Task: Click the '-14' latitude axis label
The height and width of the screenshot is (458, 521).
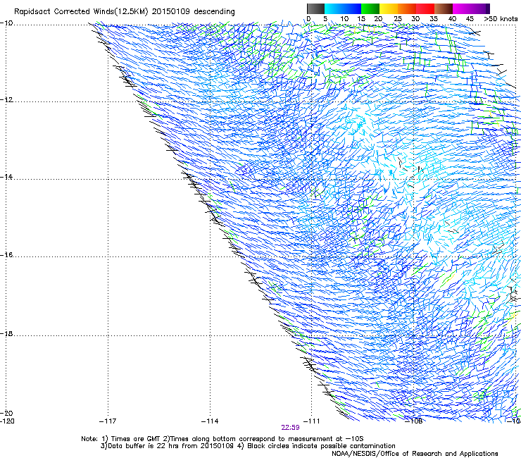Action: 6,177
